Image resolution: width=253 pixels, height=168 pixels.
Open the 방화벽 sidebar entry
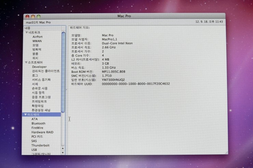click(x=36, y=49)
